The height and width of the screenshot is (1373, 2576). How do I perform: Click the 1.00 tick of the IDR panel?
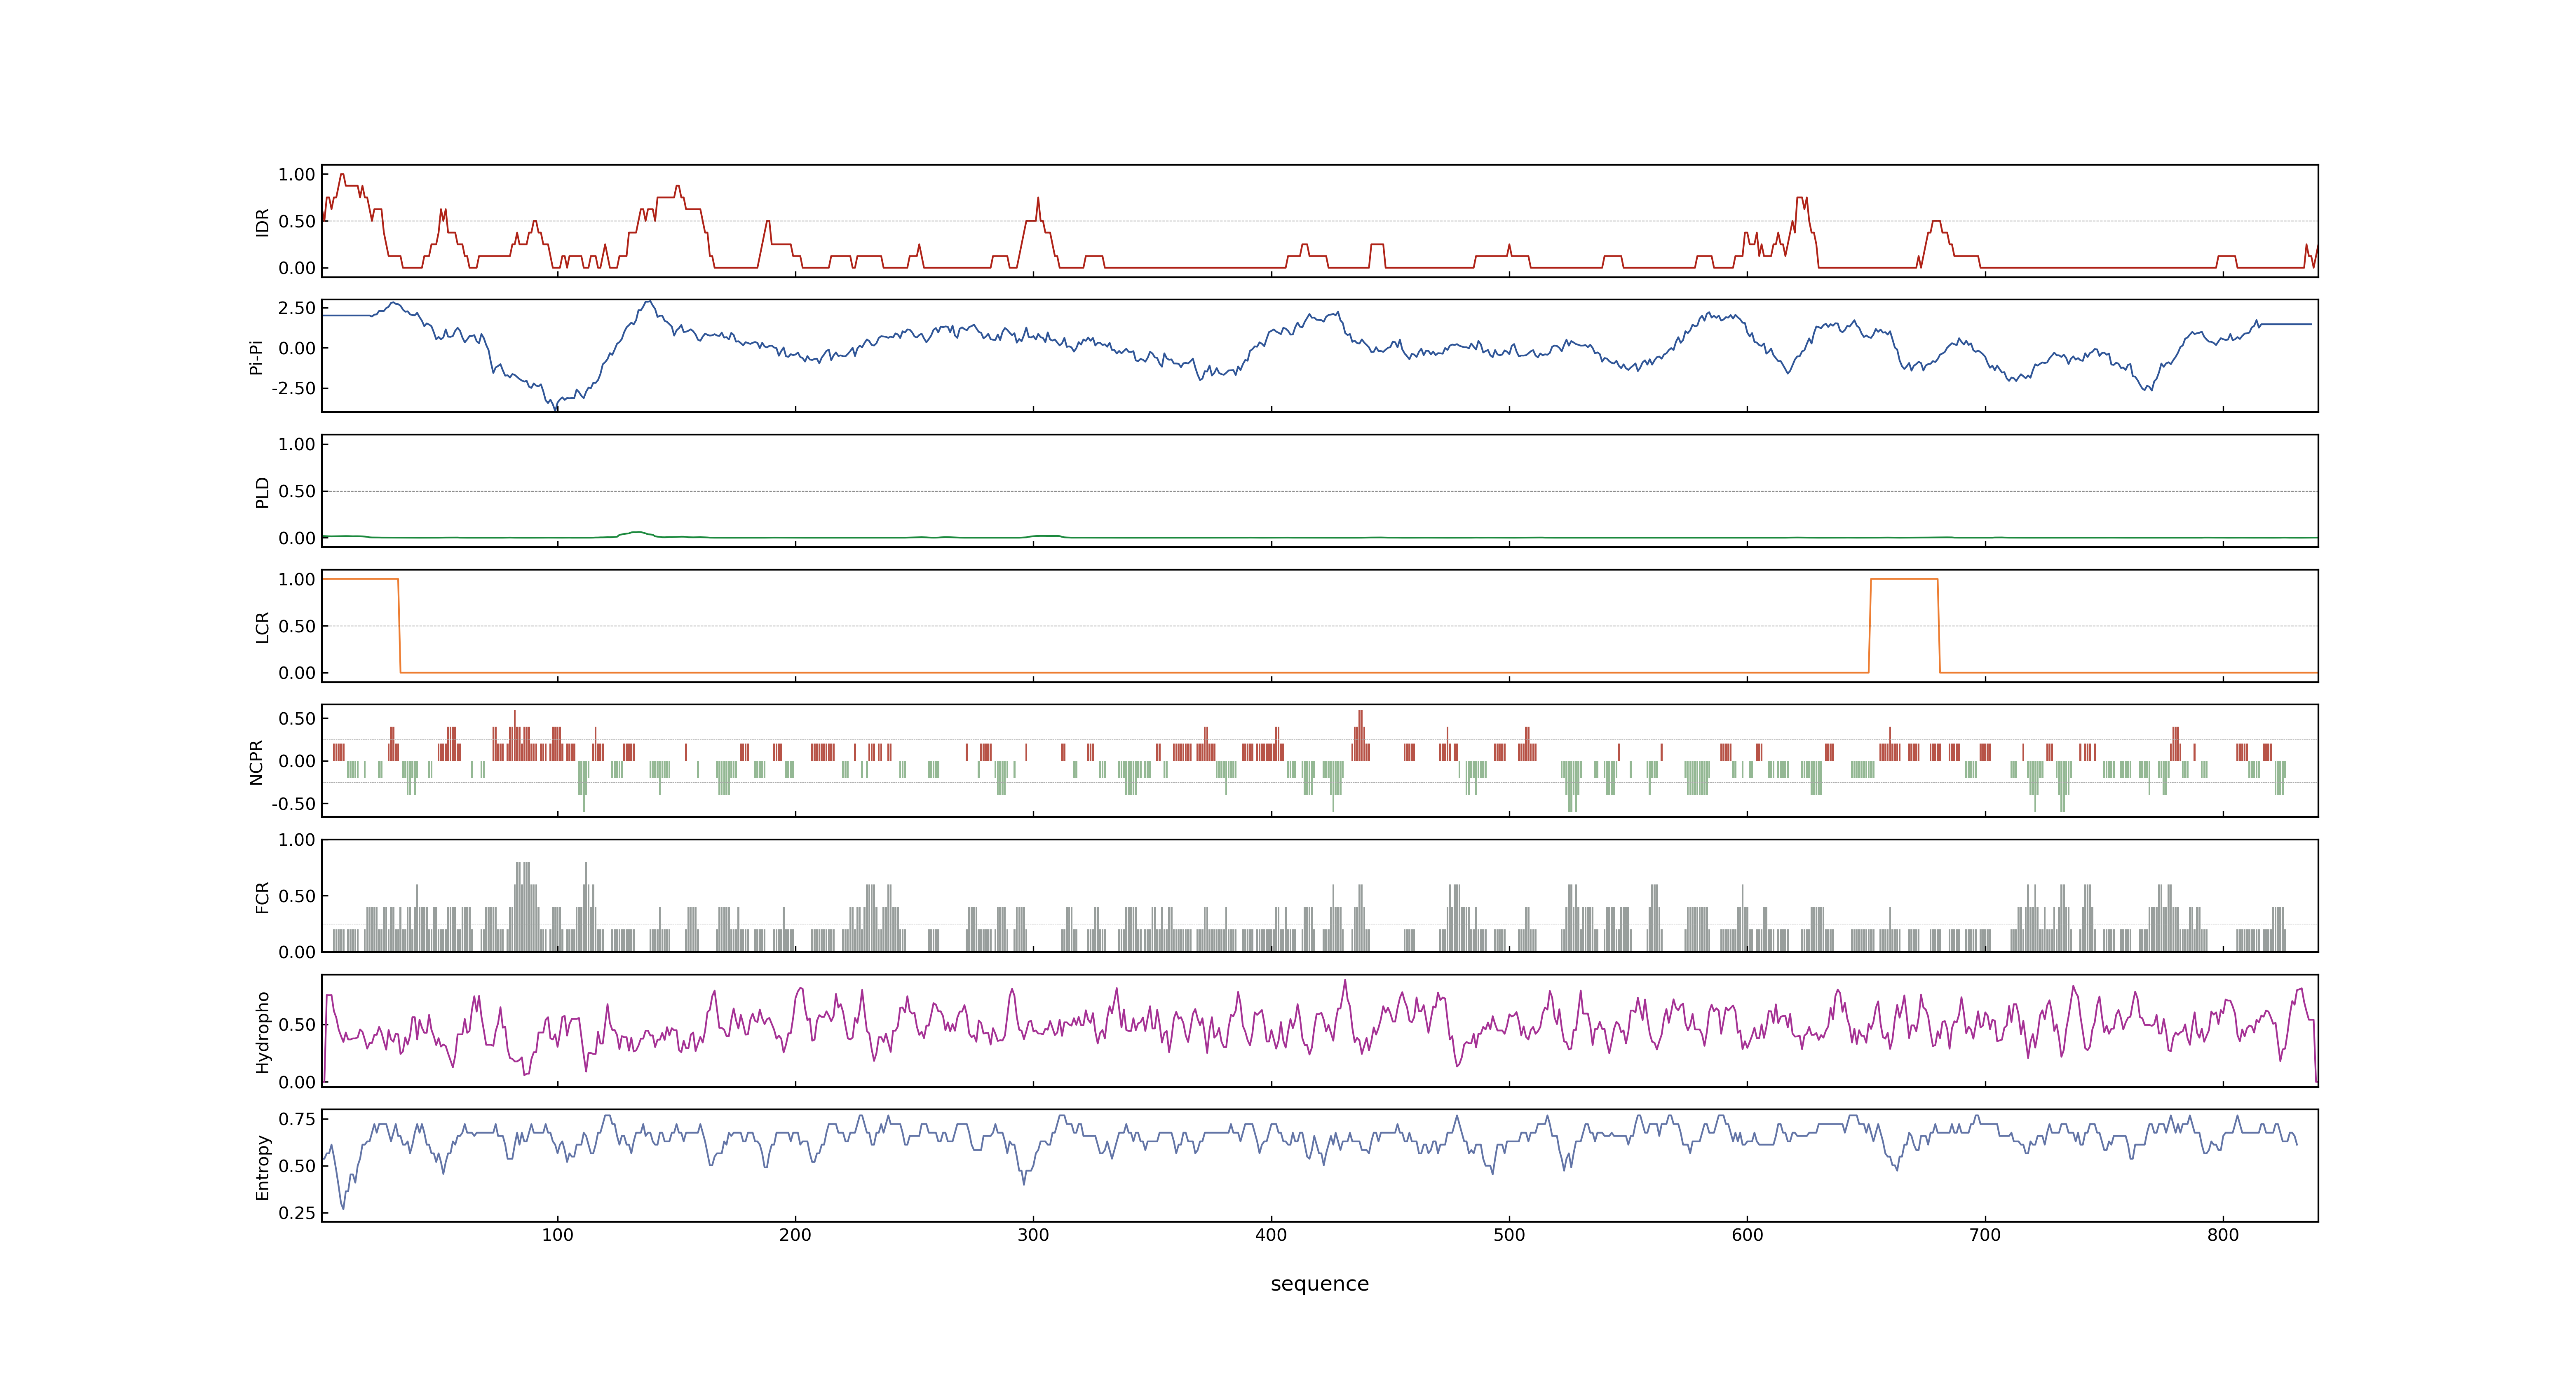pos(297,175)
